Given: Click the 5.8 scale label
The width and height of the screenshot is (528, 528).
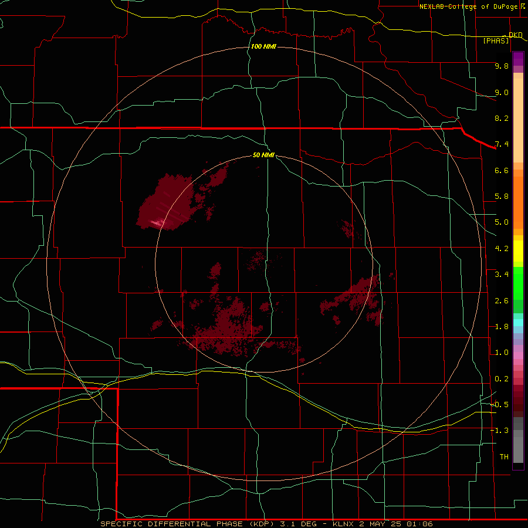Looking at the screenshot, I should pos(502,197).
